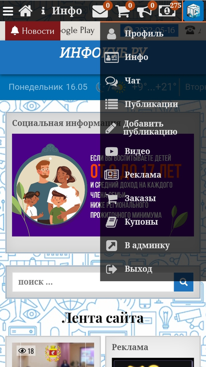206x367 pixels.
Task: Focus the поиск search input field
Action: point(93,282)
